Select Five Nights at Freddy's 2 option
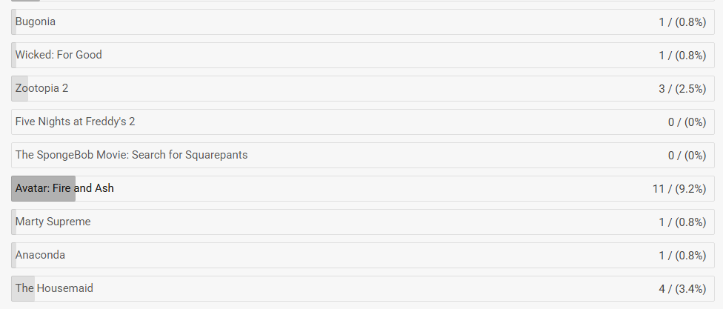 tap(363, 122)
